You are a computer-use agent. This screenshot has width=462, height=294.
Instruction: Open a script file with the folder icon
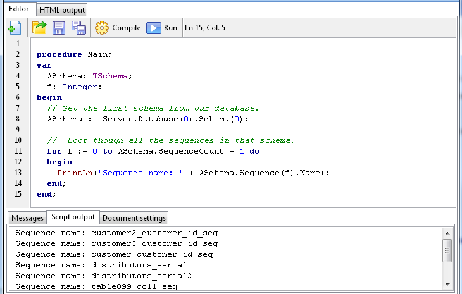39,28
